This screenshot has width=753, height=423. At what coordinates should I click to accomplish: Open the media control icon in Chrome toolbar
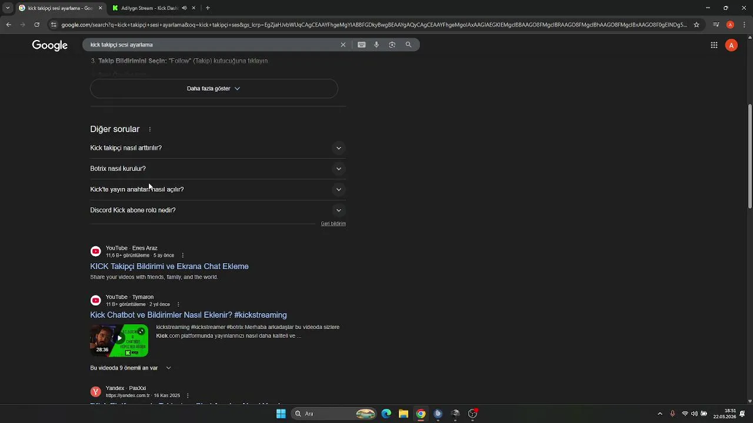(716, 25)
